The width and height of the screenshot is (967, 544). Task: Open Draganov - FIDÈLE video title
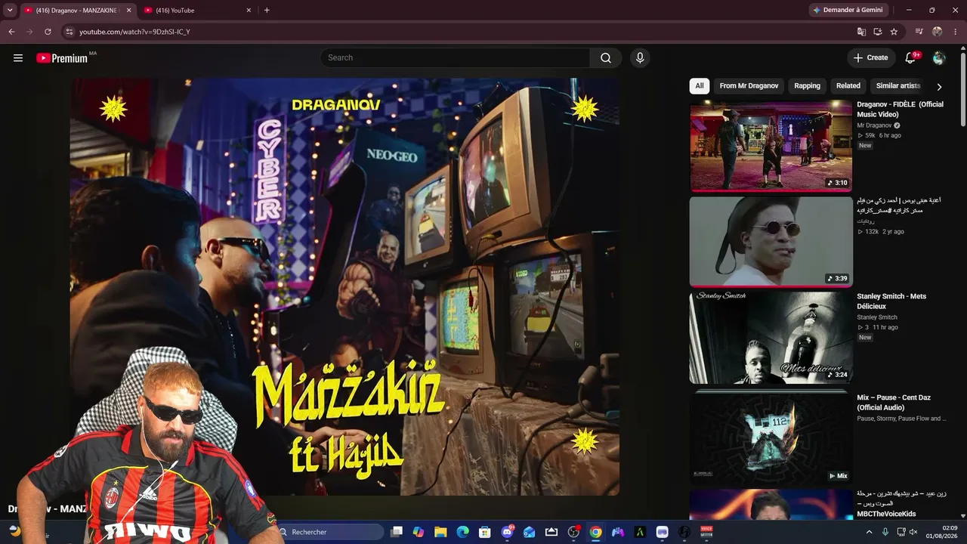[x=900, y=110]
